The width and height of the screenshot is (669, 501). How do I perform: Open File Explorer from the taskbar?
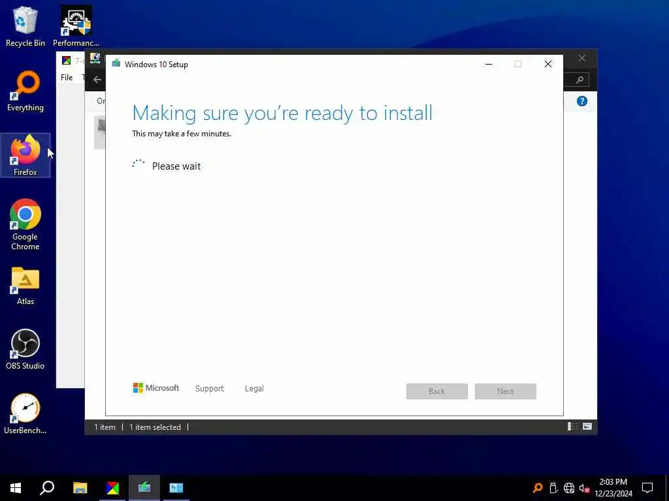coord(80,488)
